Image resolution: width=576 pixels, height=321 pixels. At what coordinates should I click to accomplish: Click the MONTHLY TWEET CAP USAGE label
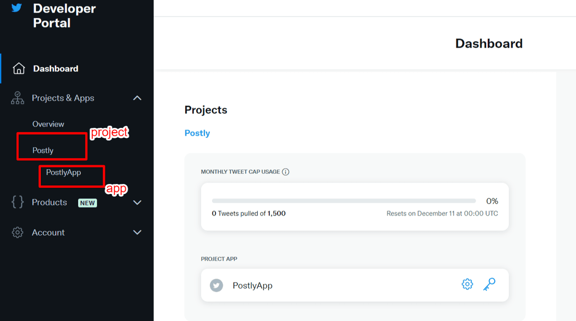tap(240, 172)
